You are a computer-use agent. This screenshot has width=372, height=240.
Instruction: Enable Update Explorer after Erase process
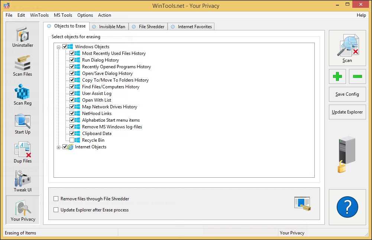pyautogui.click(x=56, y=210)
